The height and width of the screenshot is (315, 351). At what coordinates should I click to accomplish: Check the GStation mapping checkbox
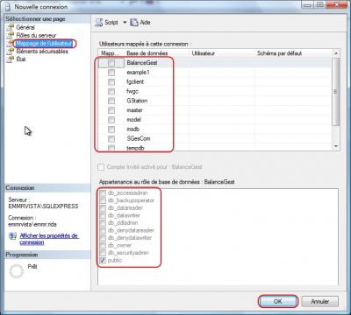point(111,101)
